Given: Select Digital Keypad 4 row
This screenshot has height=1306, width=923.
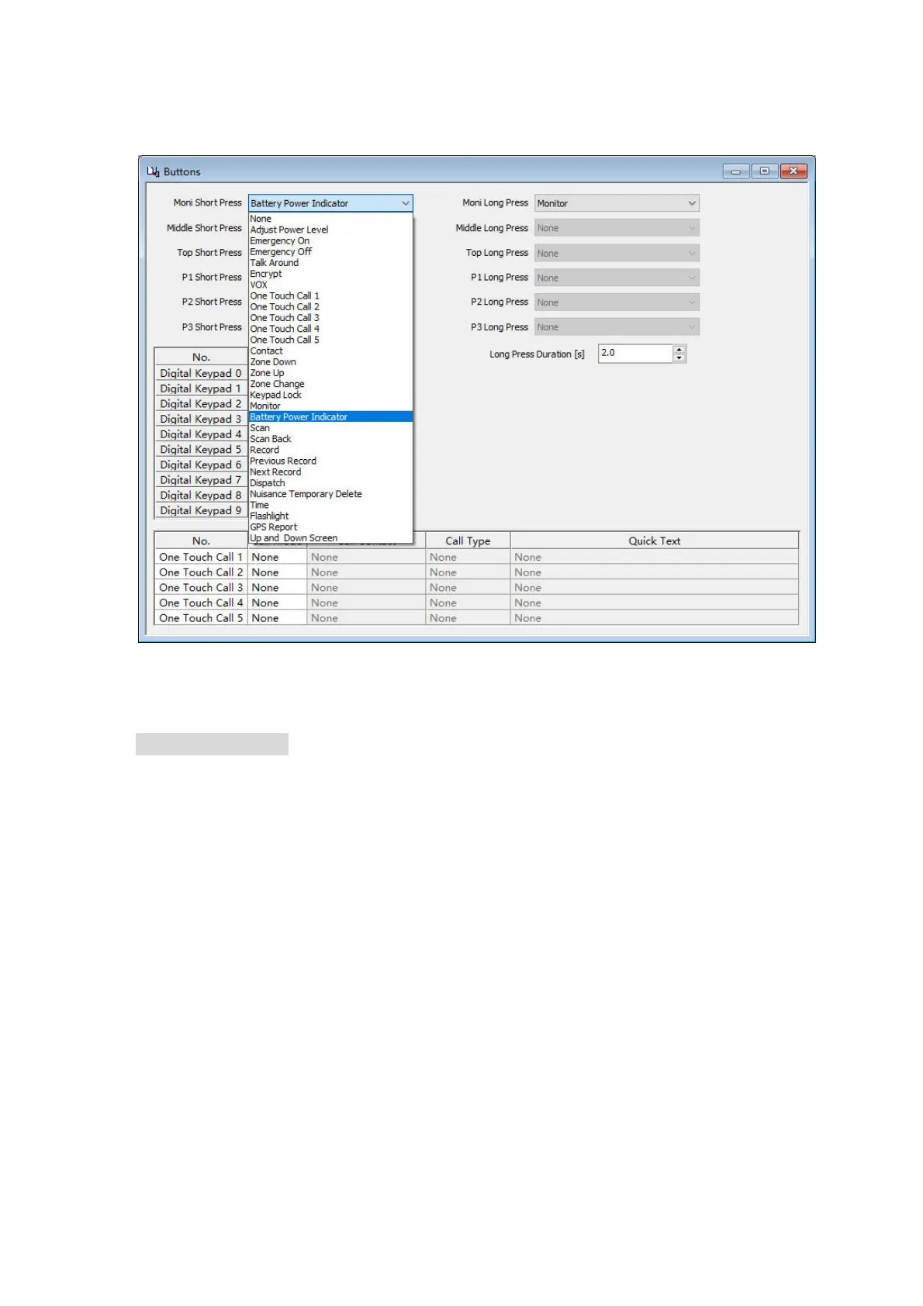Looking at the screenshot, I should coord(201,434).
